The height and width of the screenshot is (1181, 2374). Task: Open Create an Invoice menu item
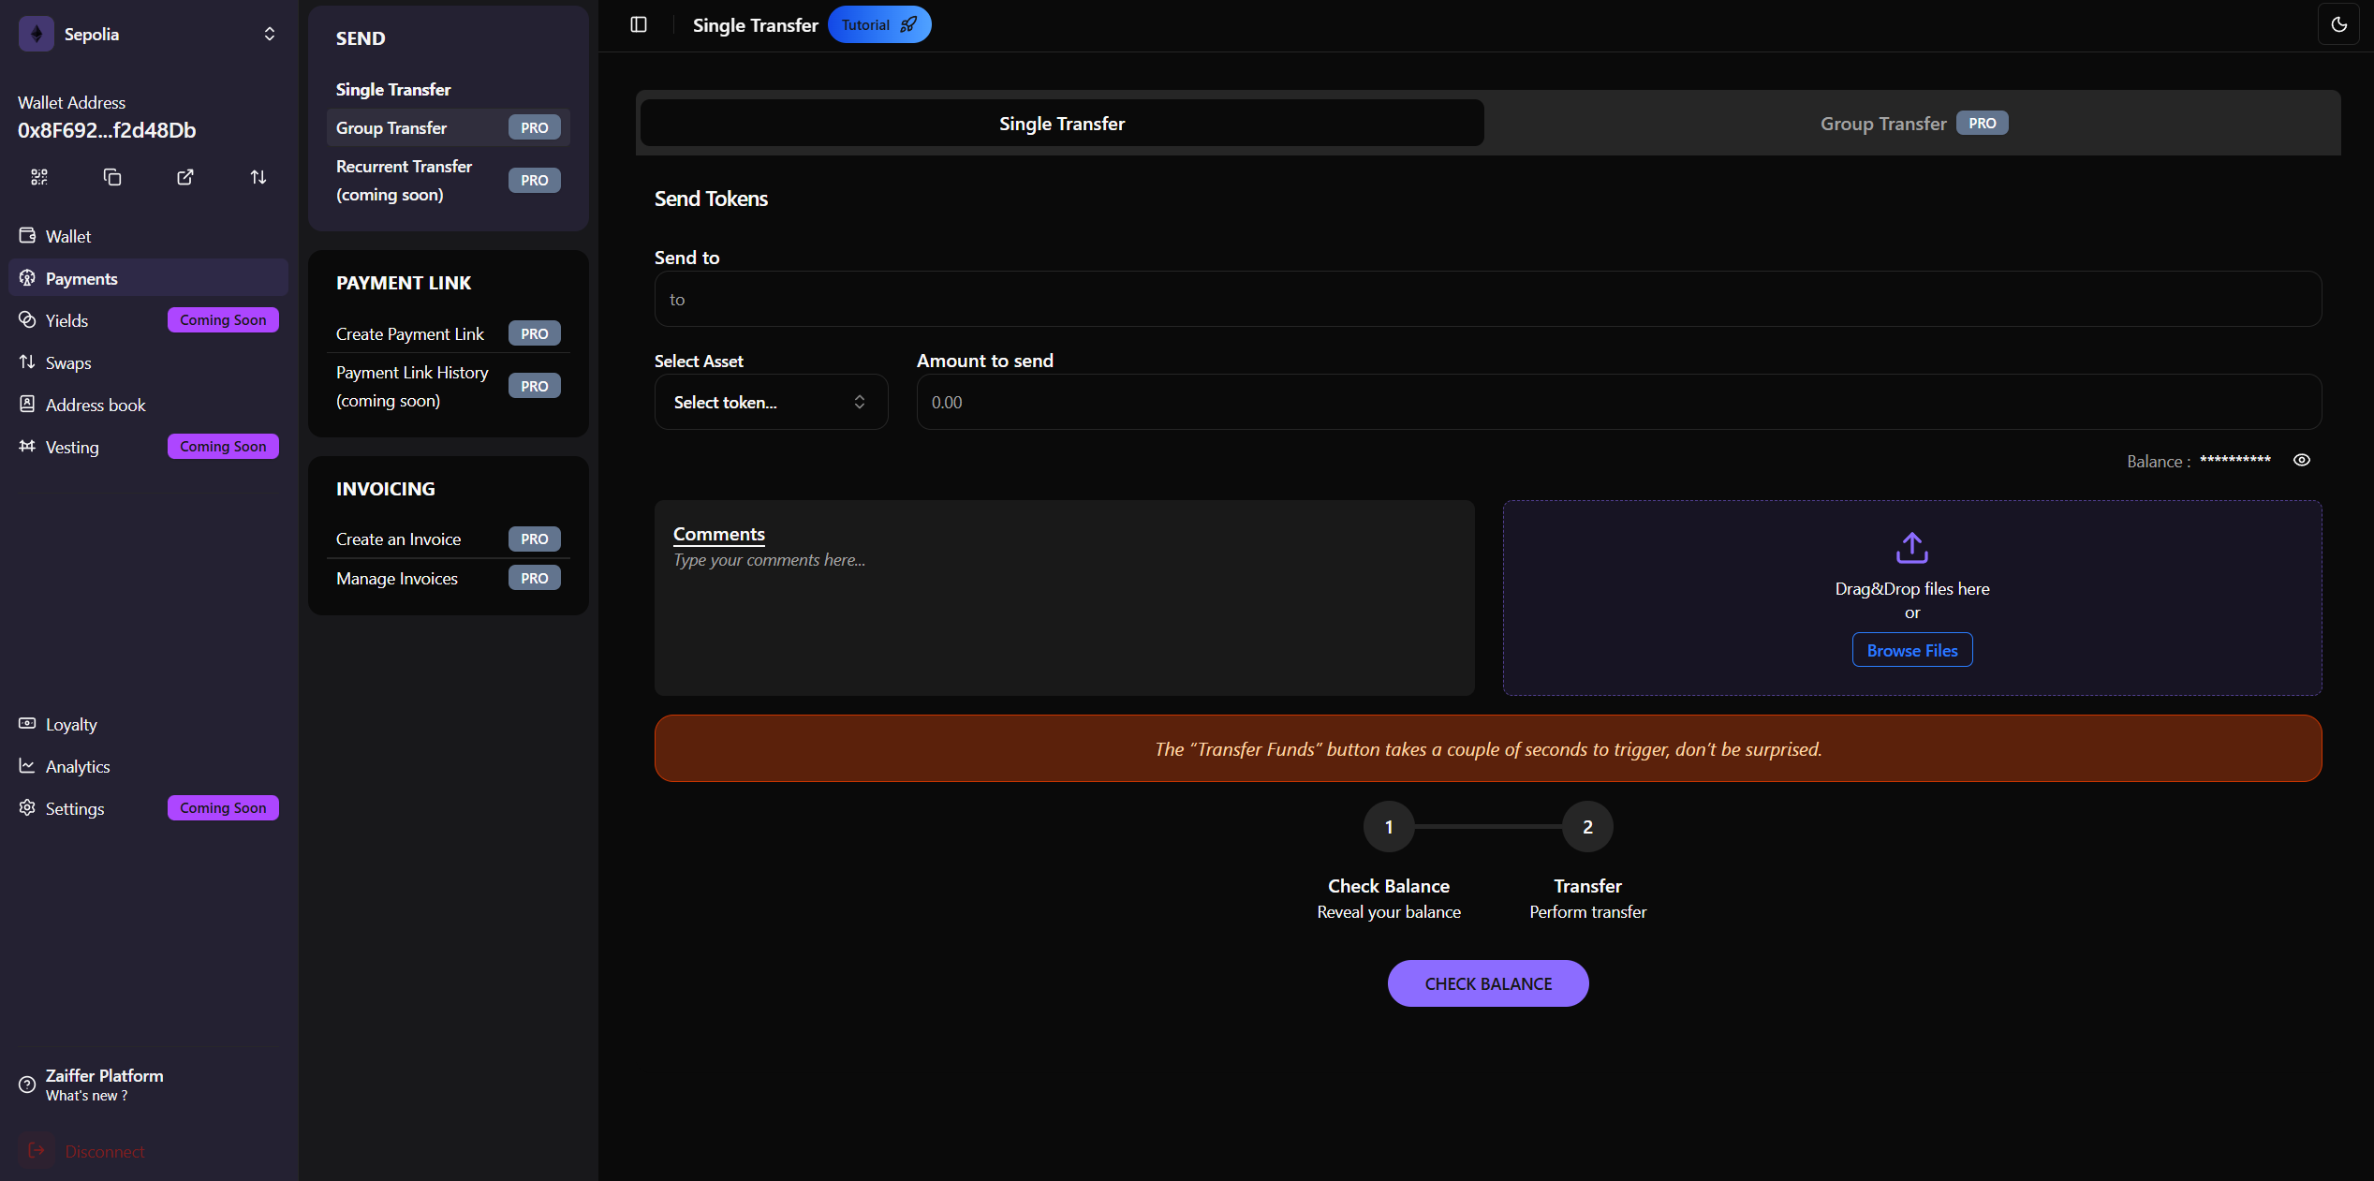tap(399, 539)
